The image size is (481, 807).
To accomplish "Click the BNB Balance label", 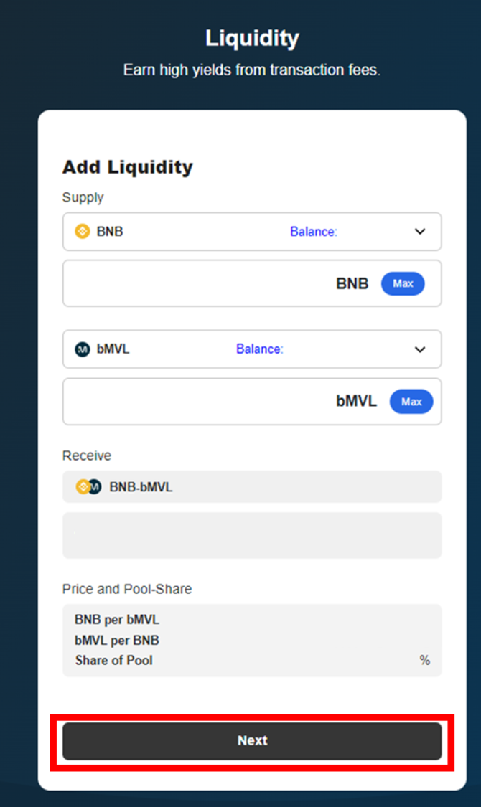I will tap(313, 232).
